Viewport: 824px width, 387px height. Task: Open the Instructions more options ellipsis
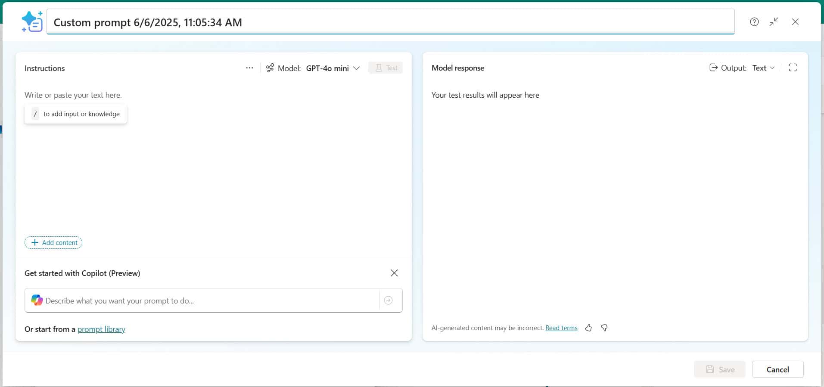tap(249, 68)
